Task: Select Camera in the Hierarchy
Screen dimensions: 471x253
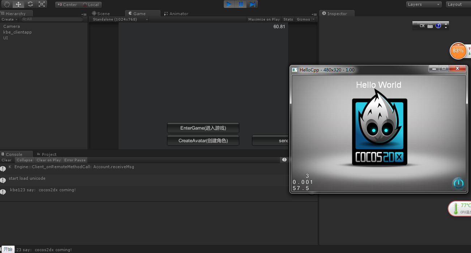Action: tap(12, 26)
